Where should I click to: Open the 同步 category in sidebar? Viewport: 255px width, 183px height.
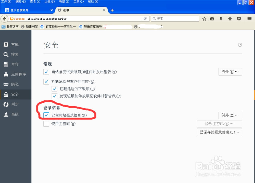tap(16, 104)
